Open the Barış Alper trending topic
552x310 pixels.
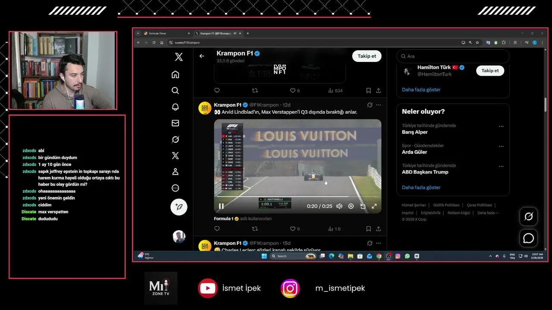(x=415, y=132)
